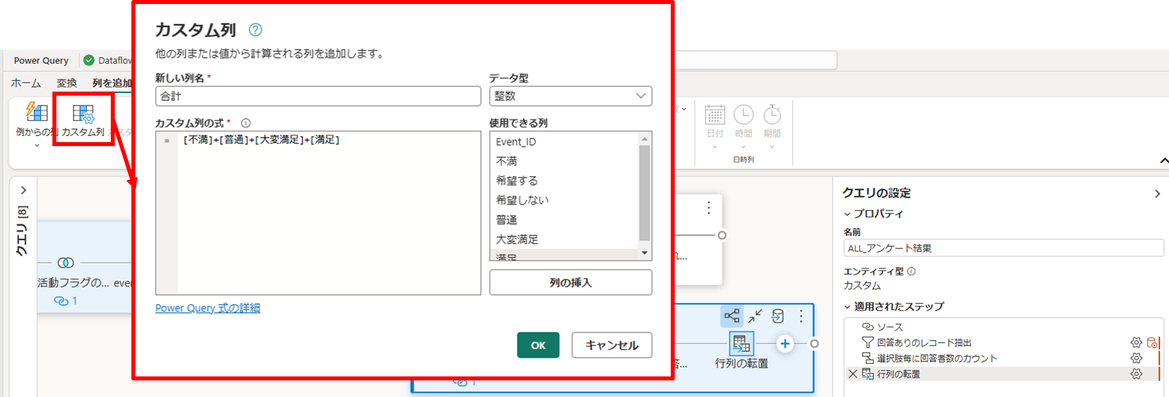The image size is (1169, 397).
Task: Select the ソース applied step
Action: pyautogui.click(x=890, y=327)
